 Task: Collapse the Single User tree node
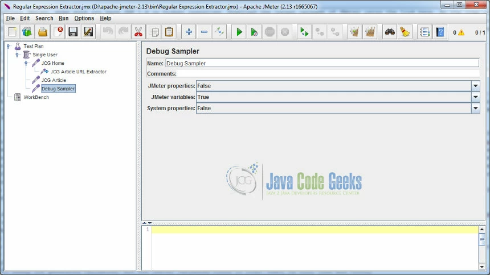[x=17, y=55]
